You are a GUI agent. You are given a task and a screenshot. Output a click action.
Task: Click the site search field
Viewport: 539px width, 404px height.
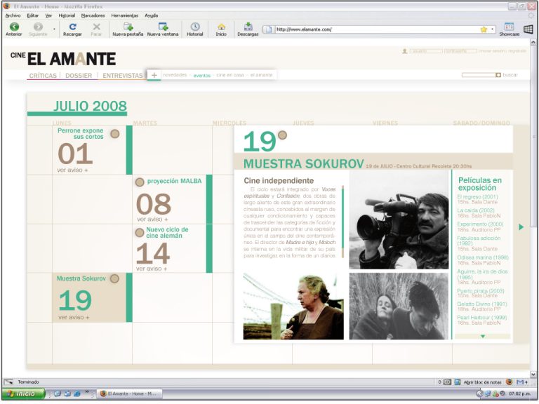479,75
